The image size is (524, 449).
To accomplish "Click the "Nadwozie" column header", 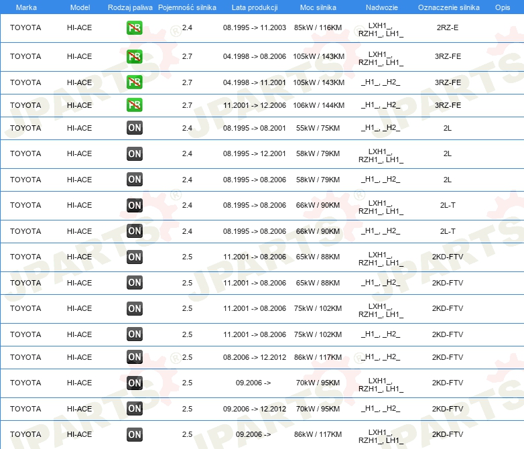I will pos(381,7).
